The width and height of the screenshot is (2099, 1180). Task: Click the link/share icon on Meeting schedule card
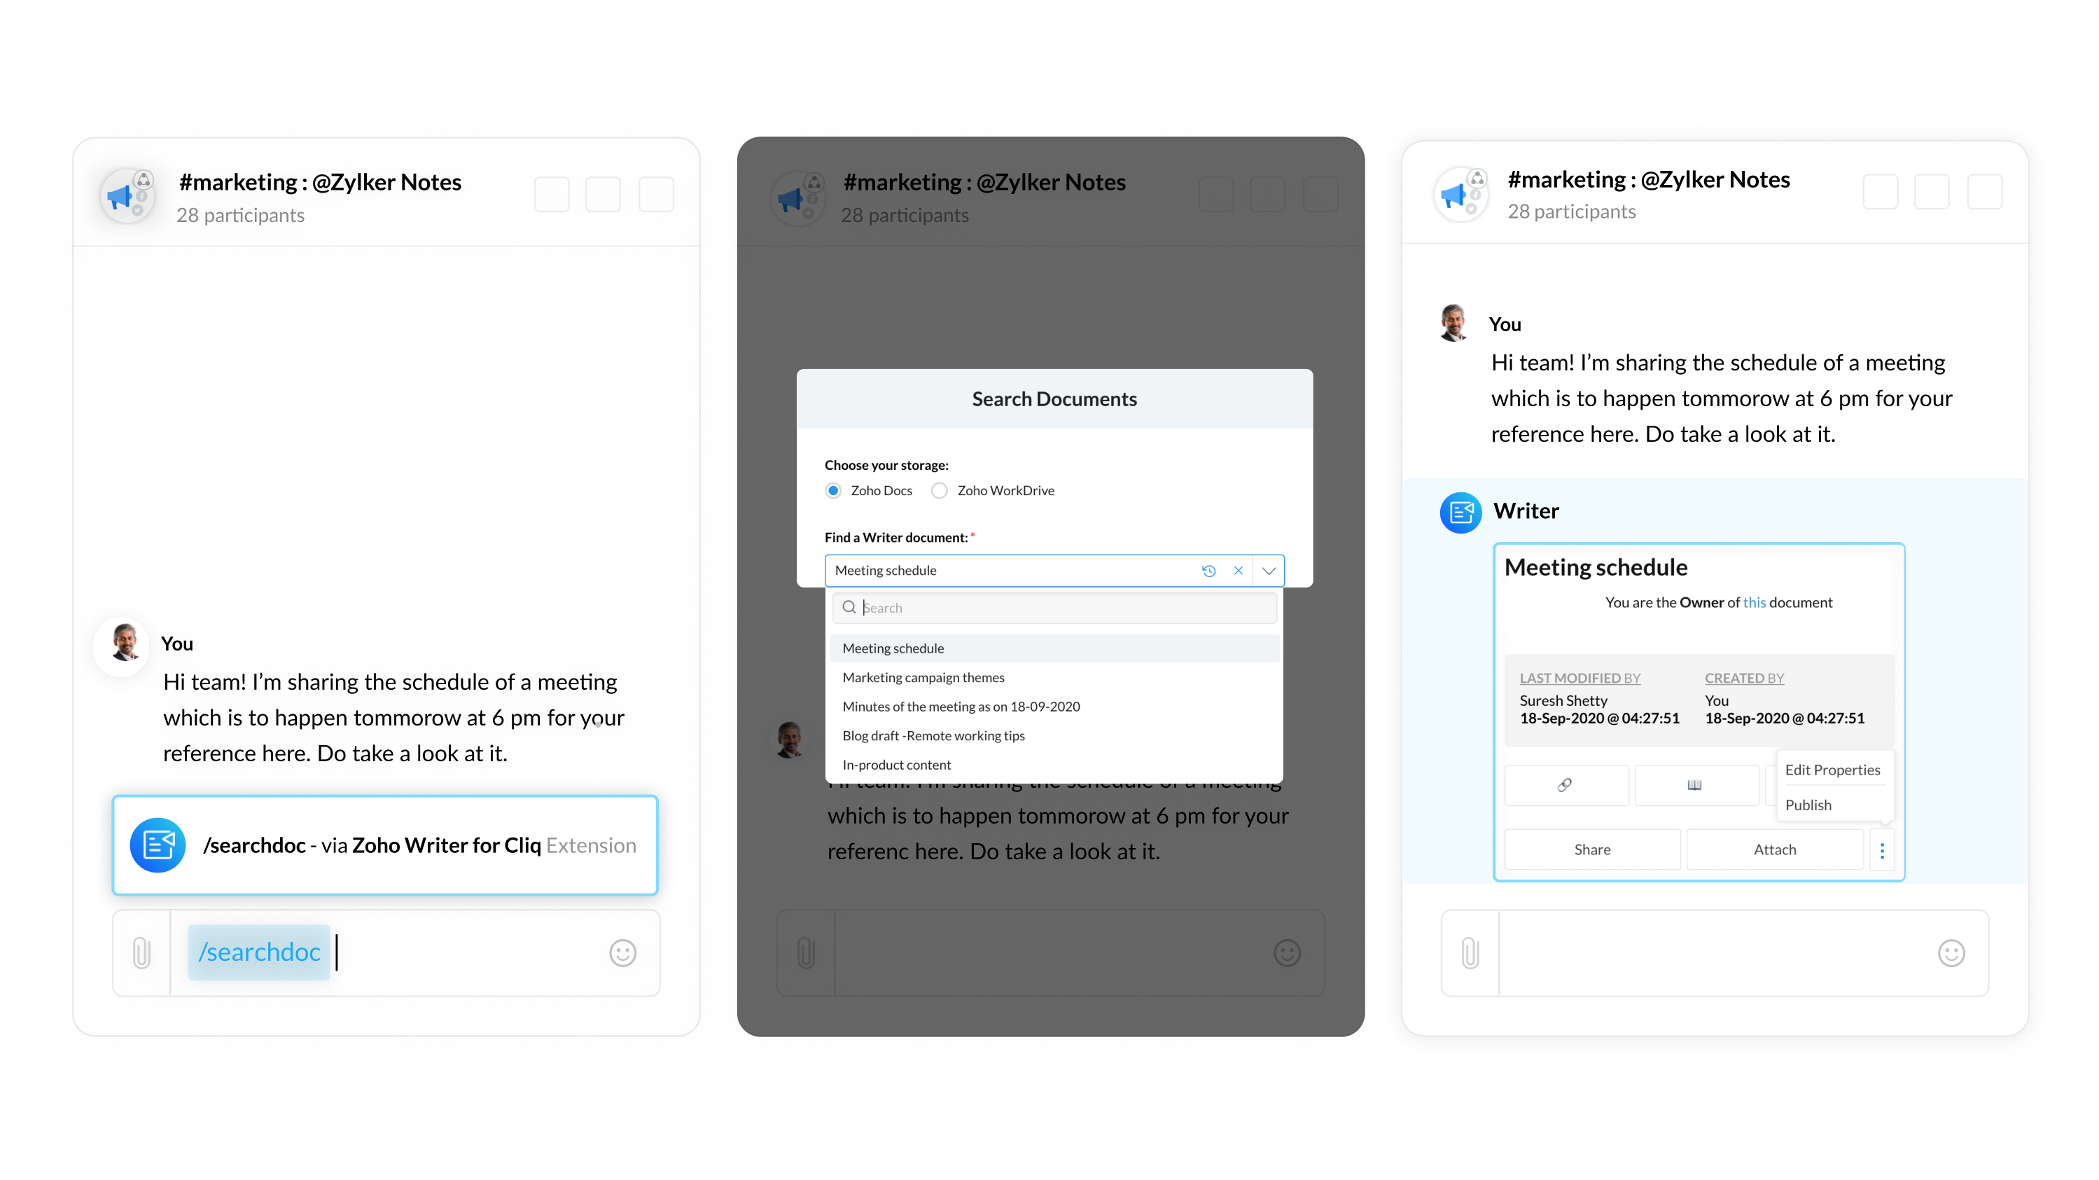coord(1565,785)
